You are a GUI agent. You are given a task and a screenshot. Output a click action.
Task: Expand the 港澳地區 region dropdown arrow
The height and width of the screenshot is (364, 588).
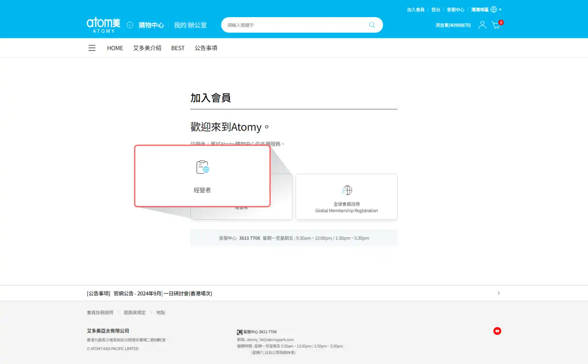(500, 9)
